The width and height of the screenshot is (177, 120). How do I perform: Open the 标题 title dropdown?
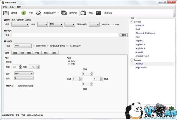20,24
